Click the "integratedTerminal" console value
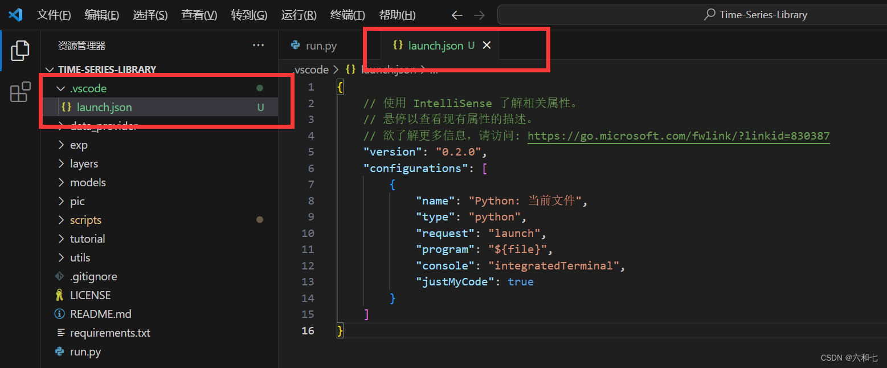 554,265
